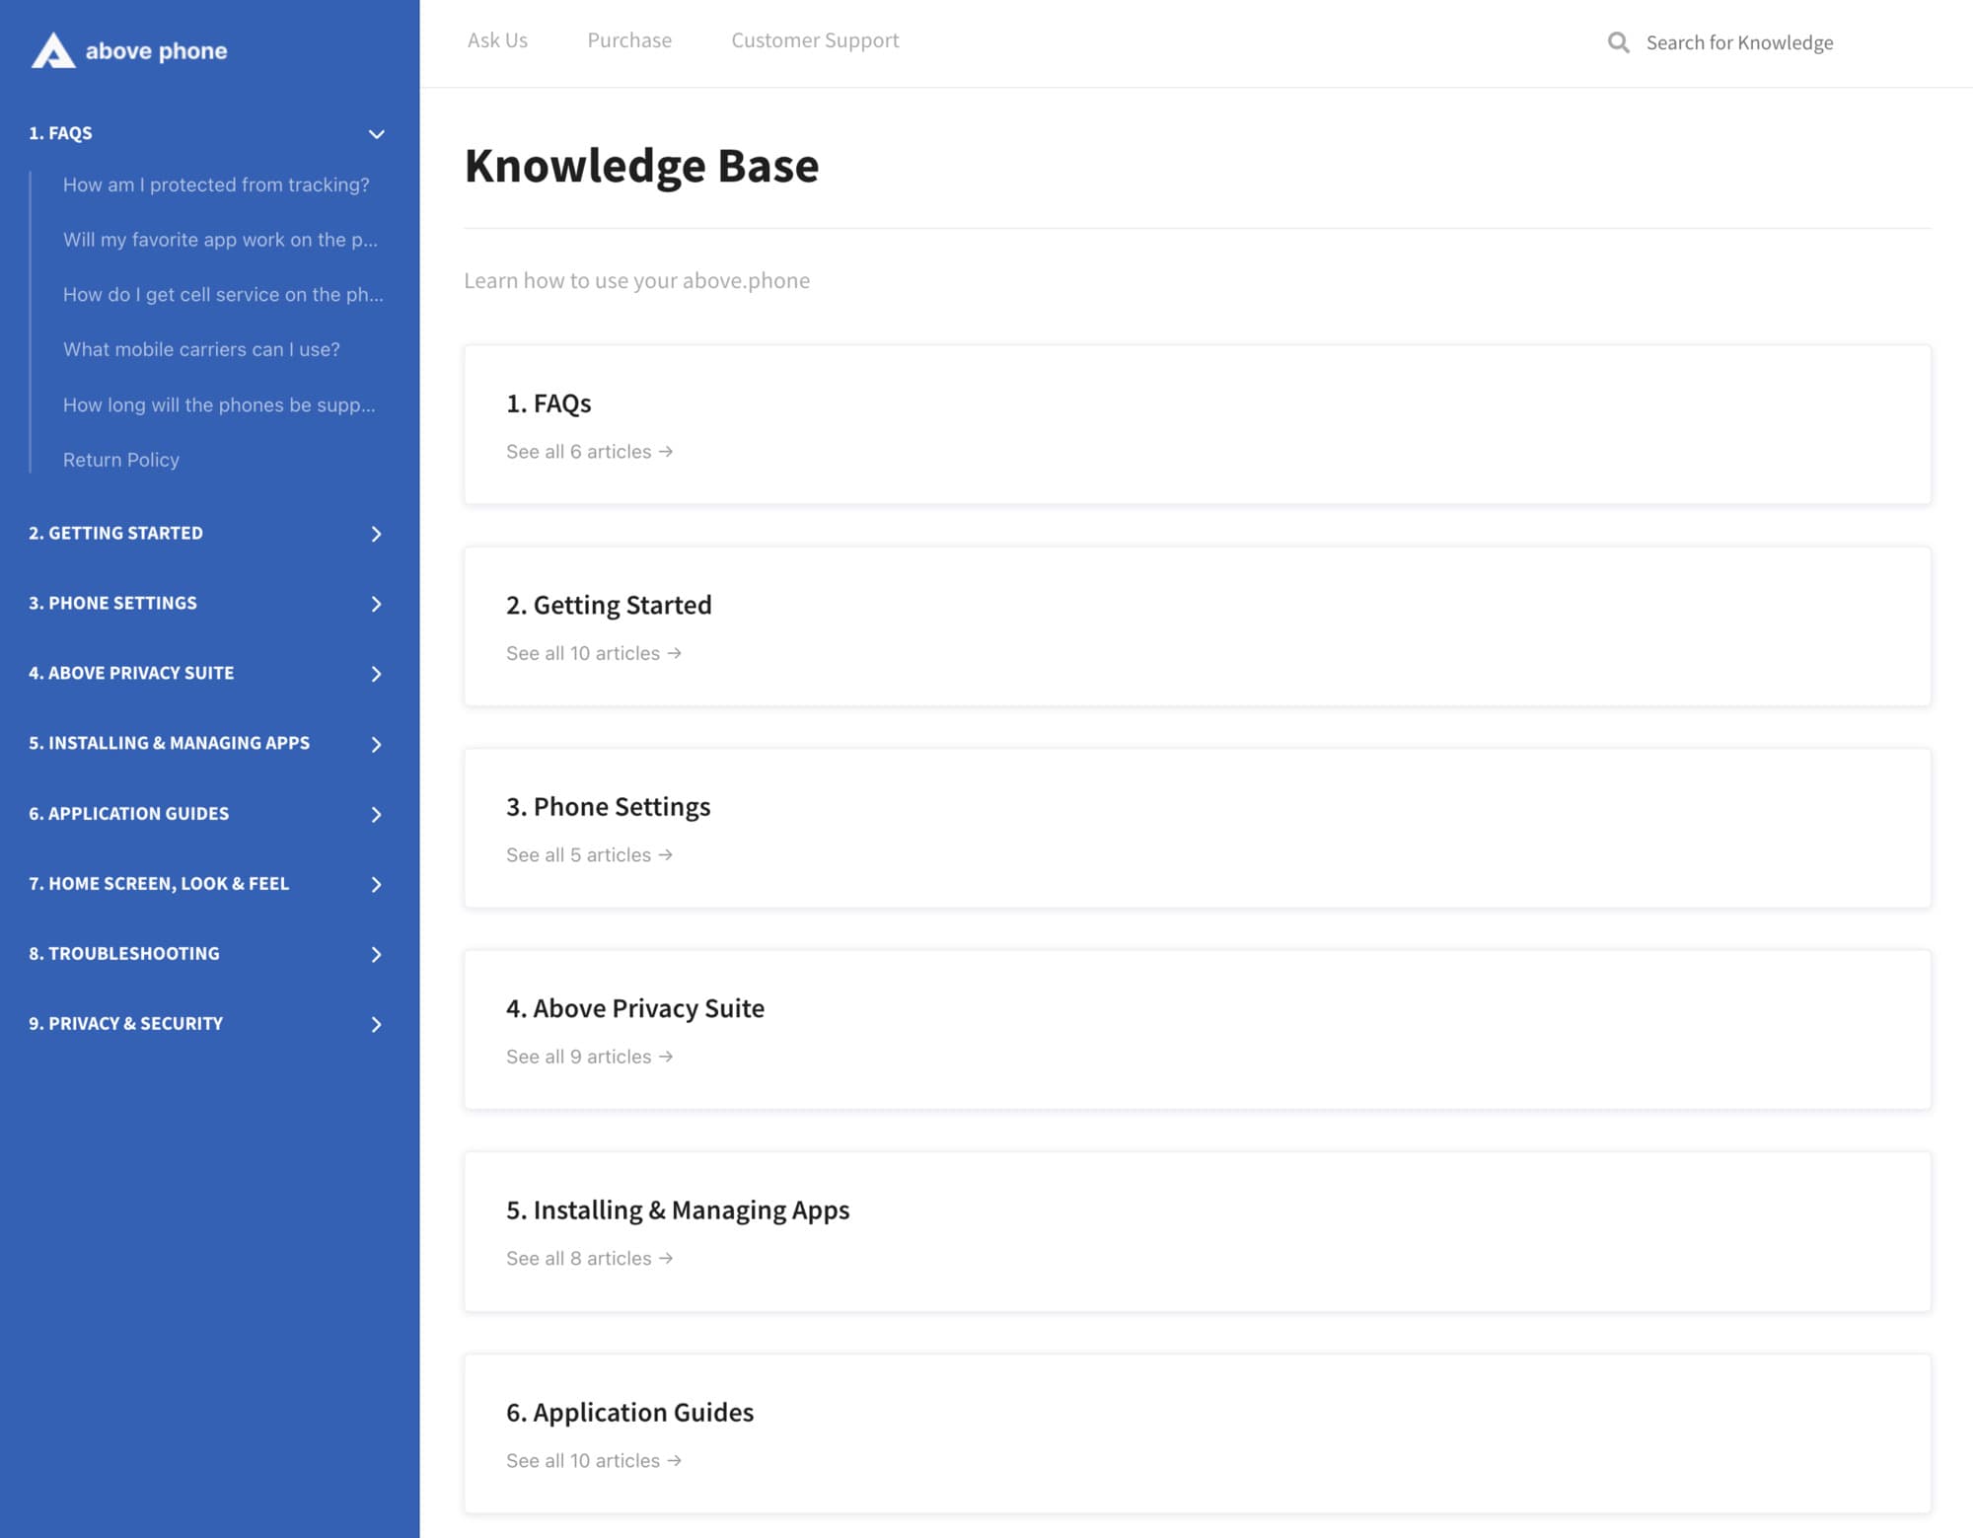Open the Ask Us menu item

point(497,40)
